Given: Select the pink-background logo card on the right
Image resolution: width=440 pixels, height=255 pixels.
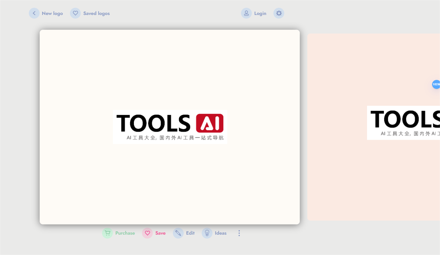Looking at the screenshot, I should click(373, 180).
